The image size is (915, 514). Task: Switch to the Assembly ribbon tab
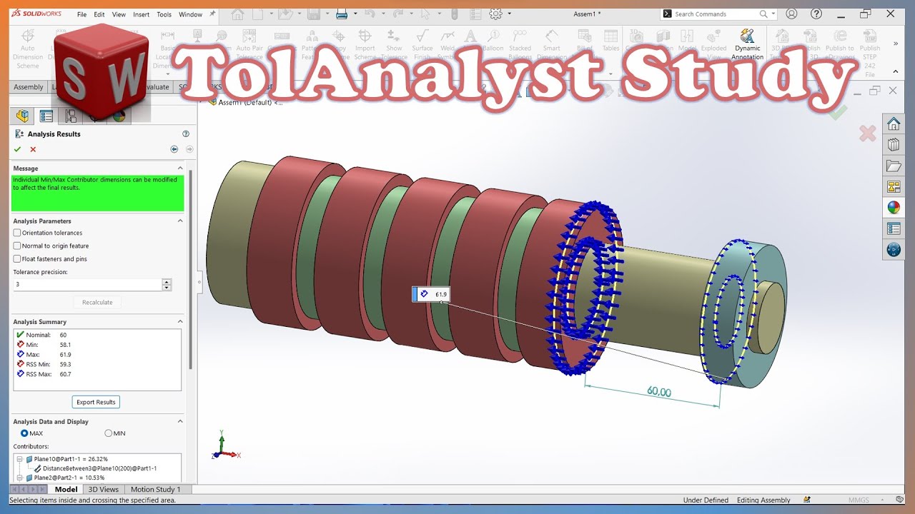(29, 87)
